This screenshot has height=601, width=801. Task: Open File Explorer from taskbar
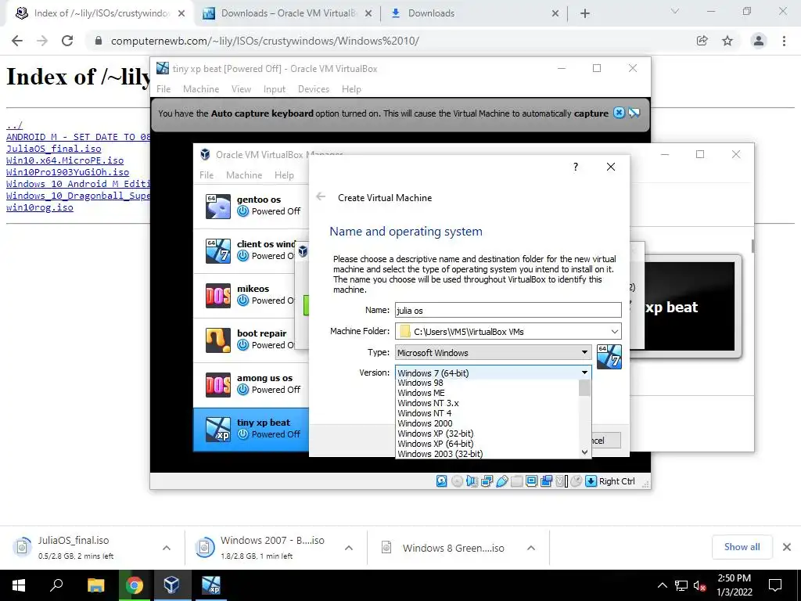95,585
